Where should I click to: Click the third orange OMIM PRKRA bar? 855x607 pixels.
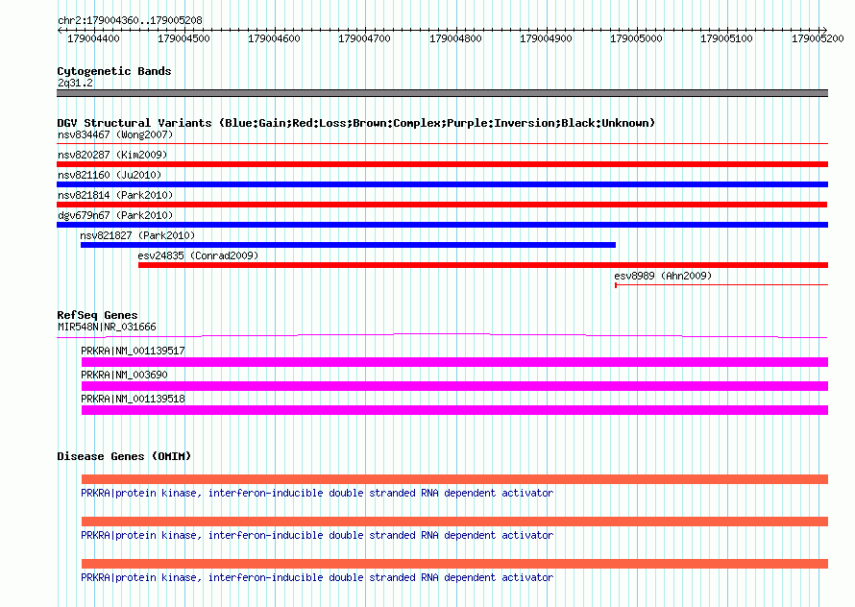point(454,564)
